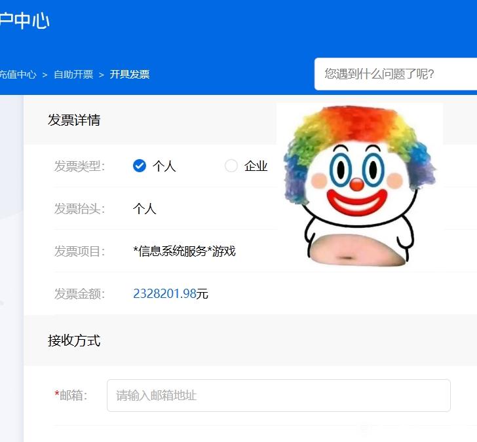Select the 企业 invoice type radio button

point(231,166)
